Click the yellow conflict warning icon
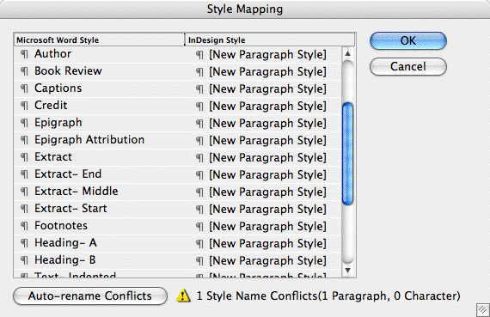The image size is (490, 317). pos(183,296)
